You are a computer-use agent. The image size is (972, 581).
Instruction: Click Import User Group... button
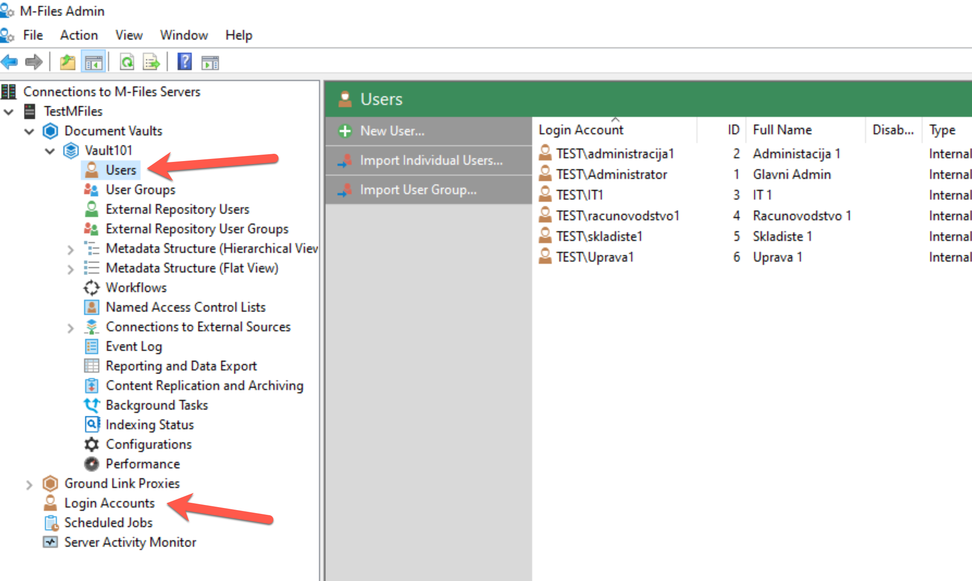(428, 190)
